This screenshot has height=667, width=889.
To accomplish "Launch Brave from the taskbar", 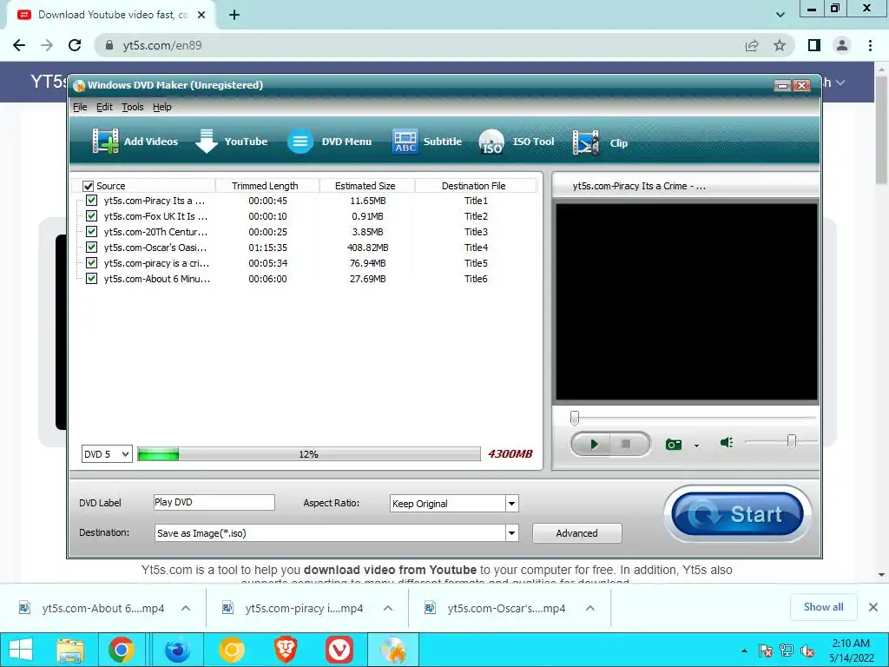I will (x=286, y=650).
